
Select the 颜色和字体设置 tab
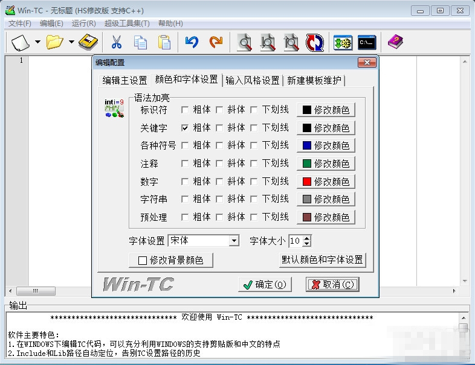pyautogui.click(x=186, y=79)
